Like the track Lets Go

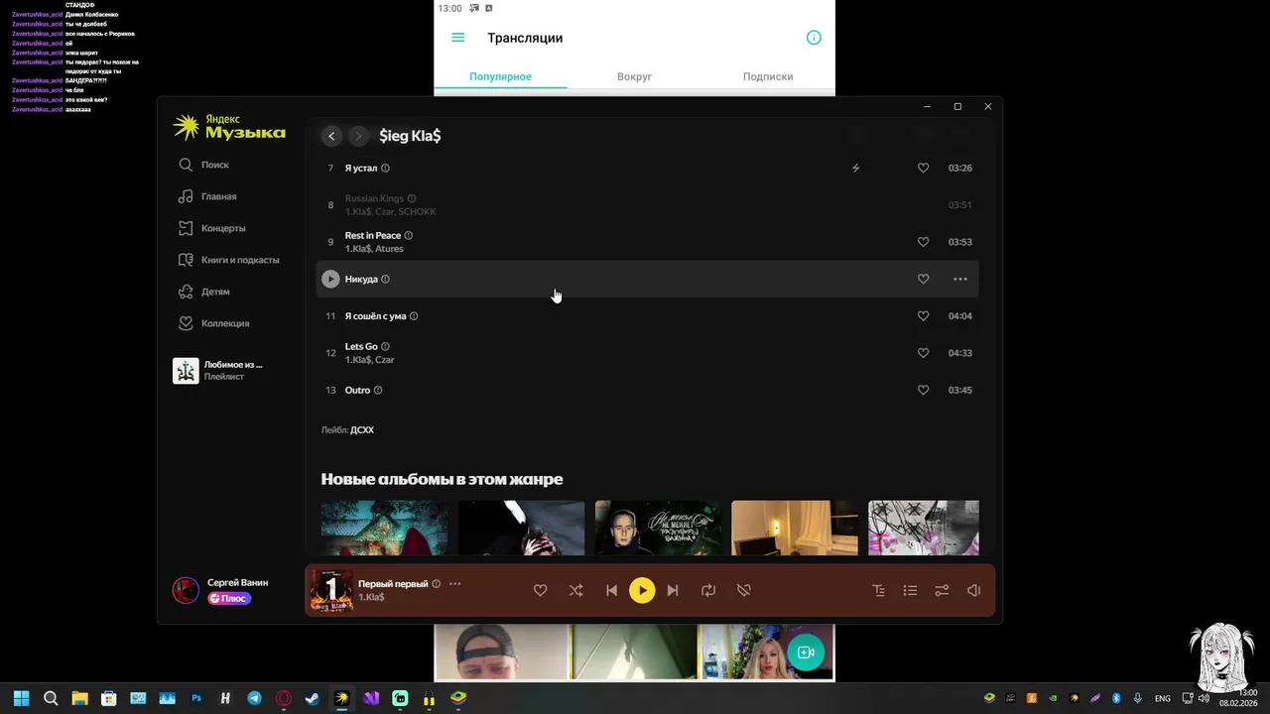923,353
